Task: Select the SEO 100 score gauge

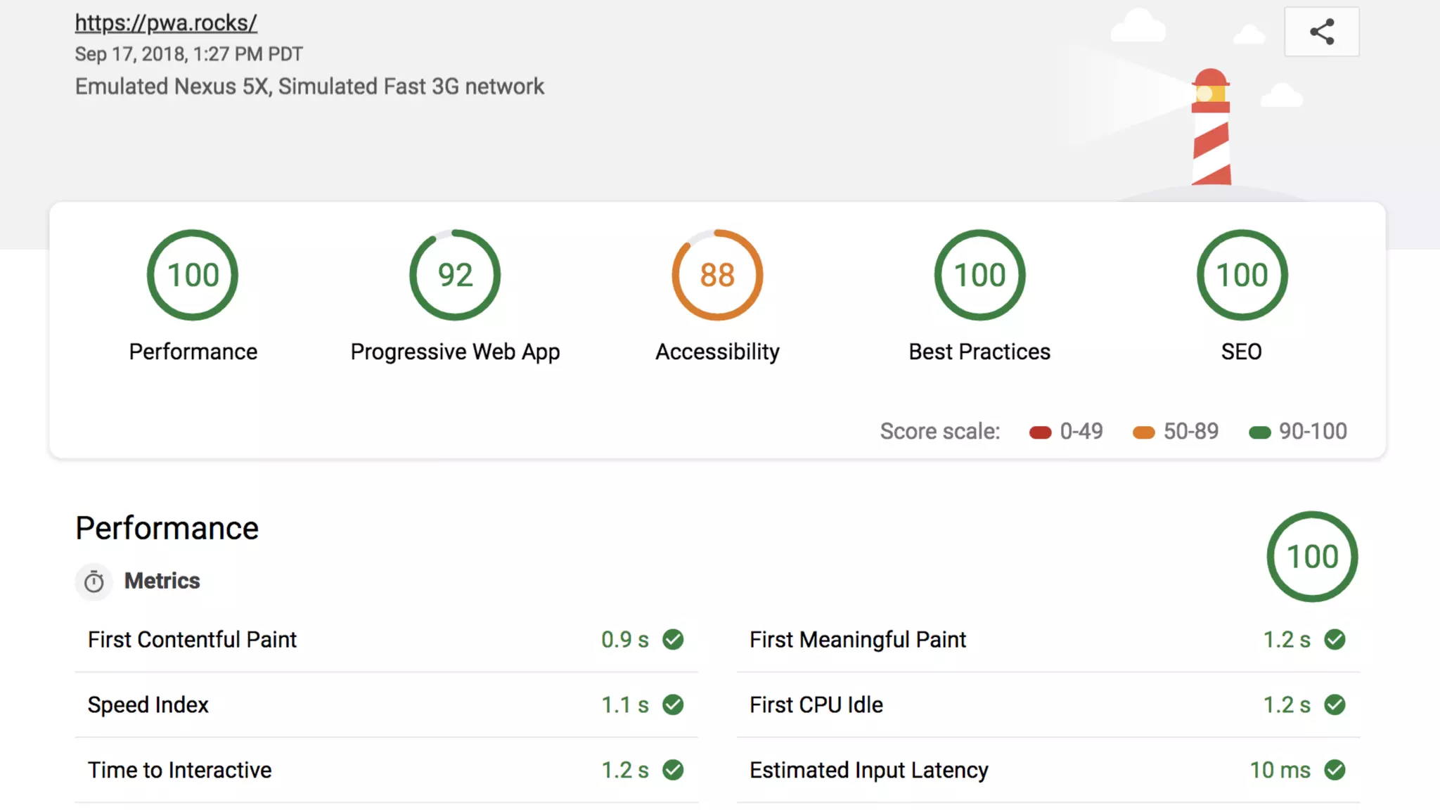Action: 1242,275
